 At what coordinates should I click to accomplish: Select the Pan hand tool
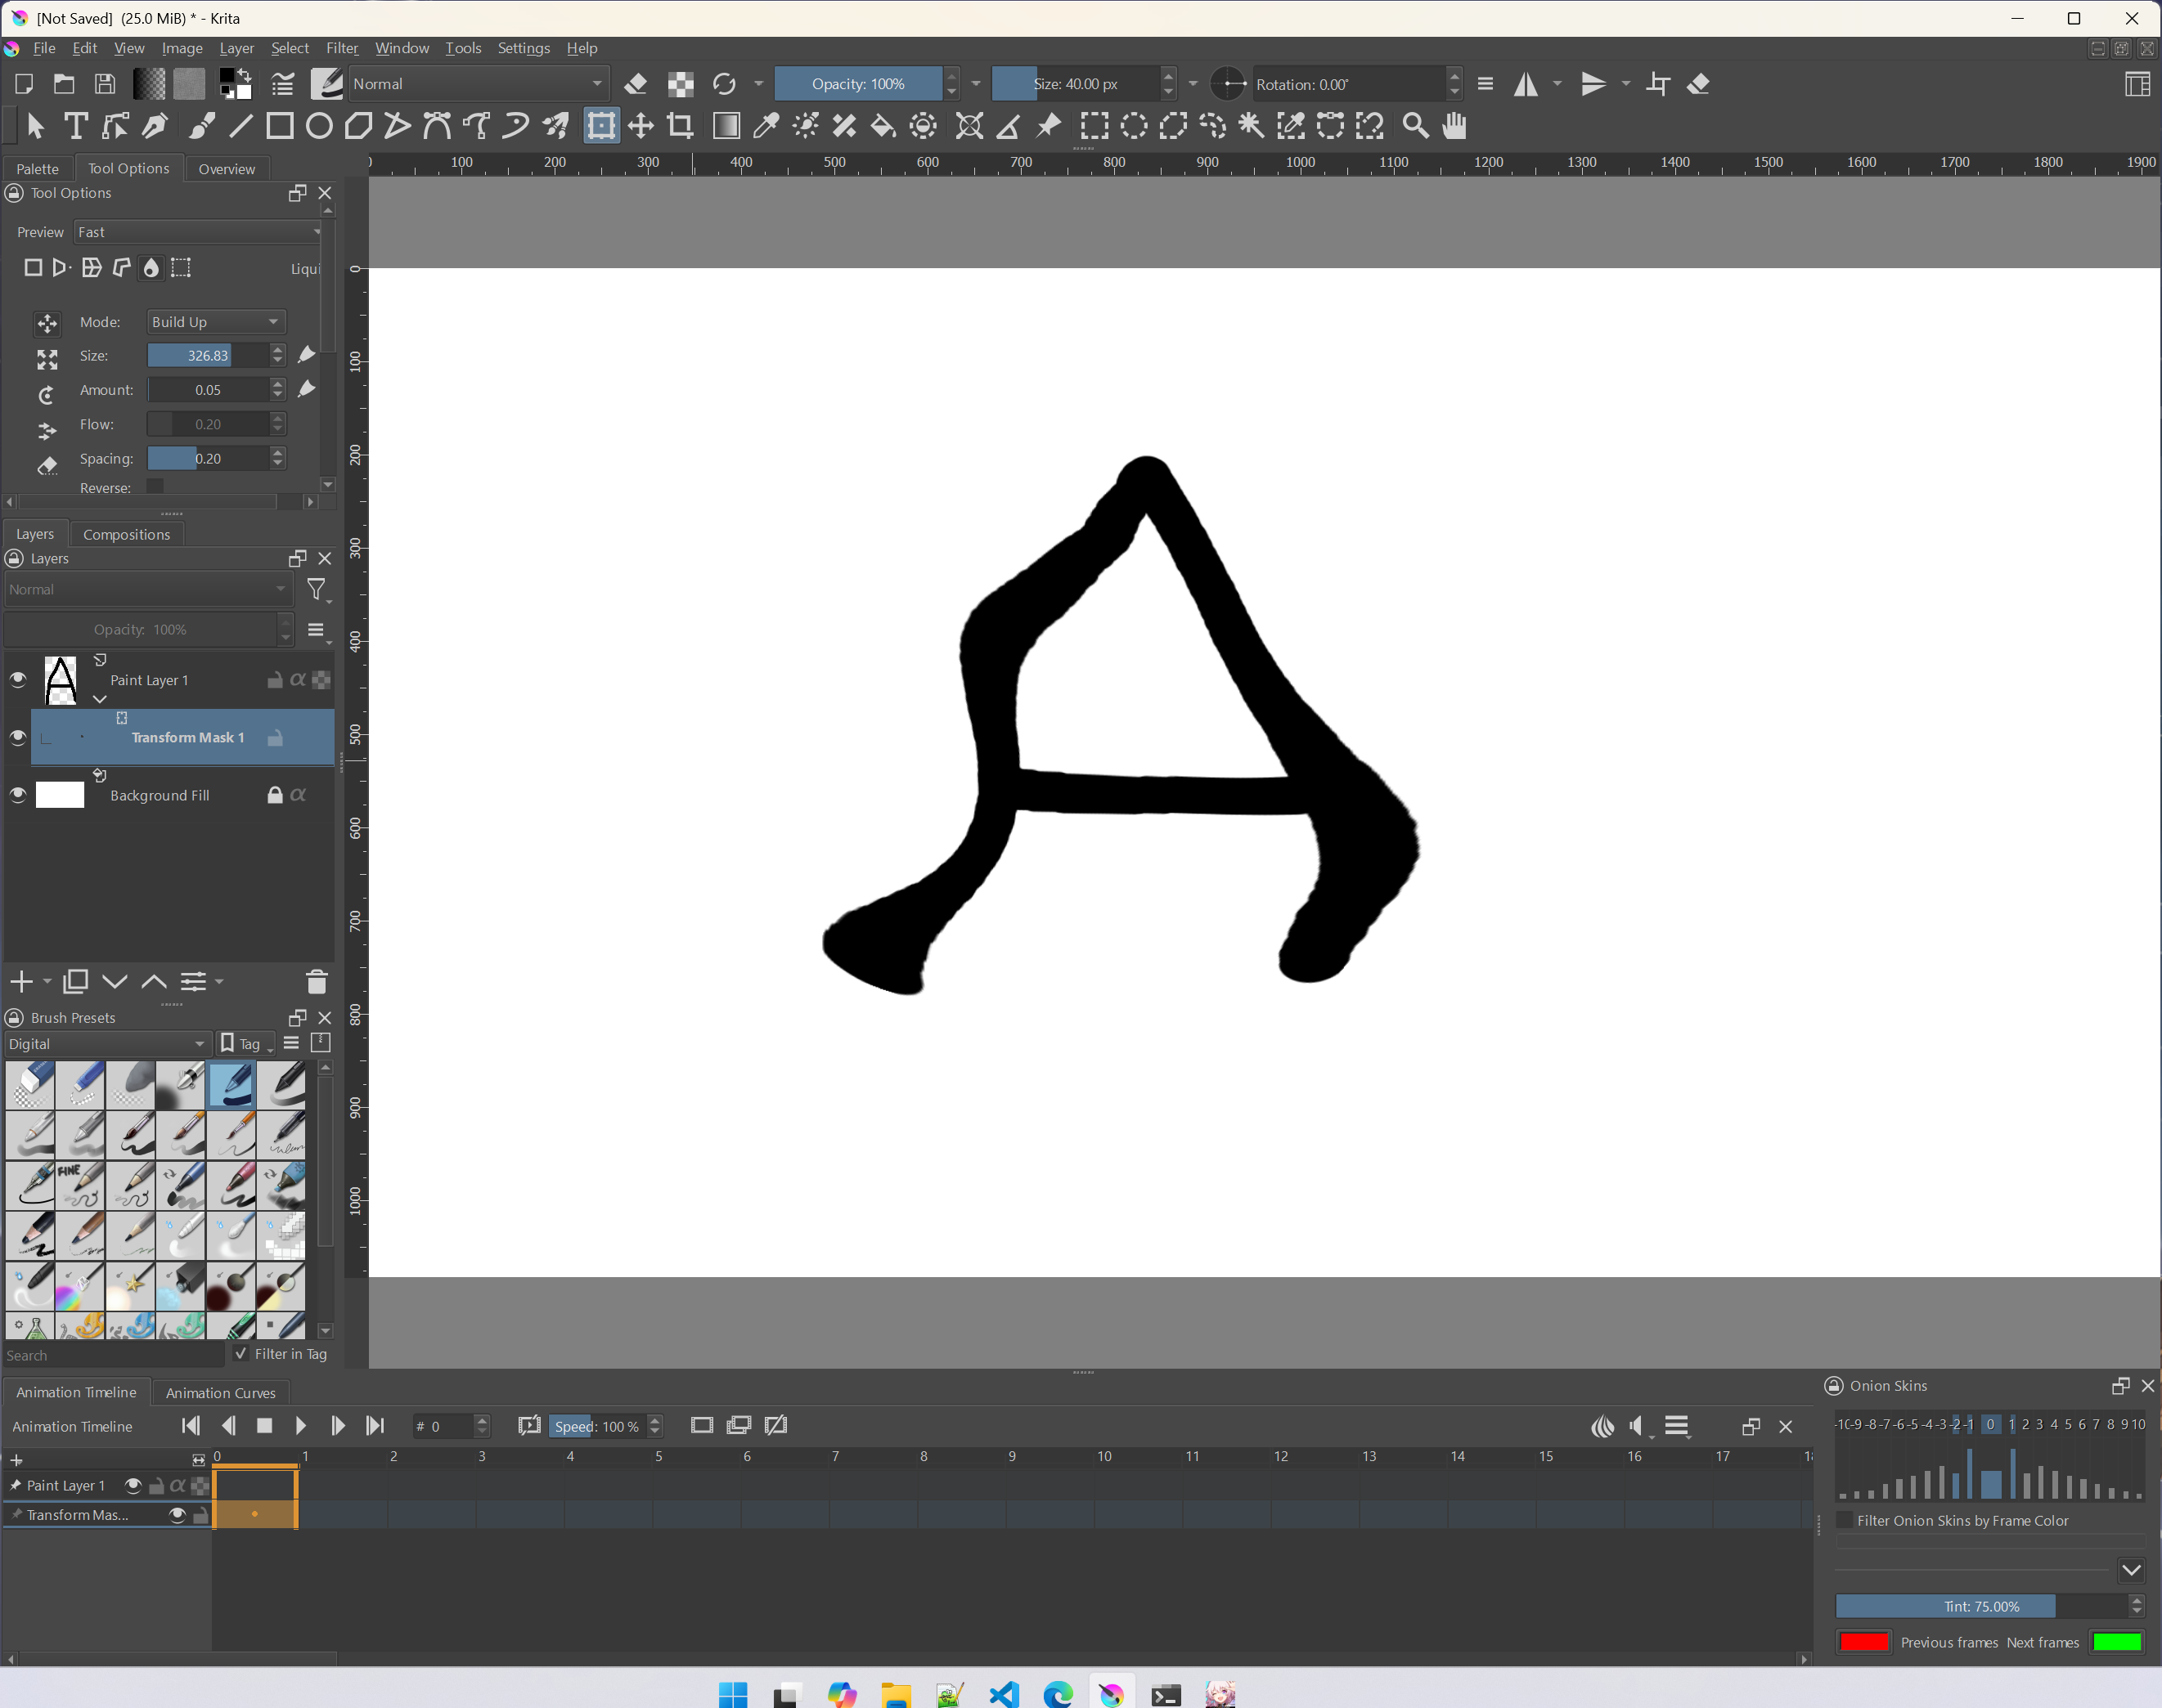click(1454, 126)
